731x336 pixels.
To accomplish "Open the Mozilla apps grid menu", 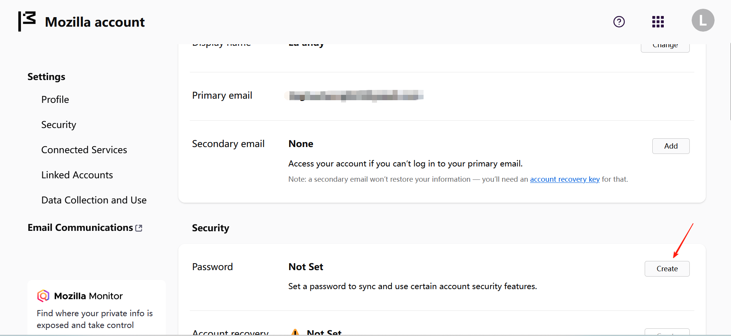I will pos(658,22).
